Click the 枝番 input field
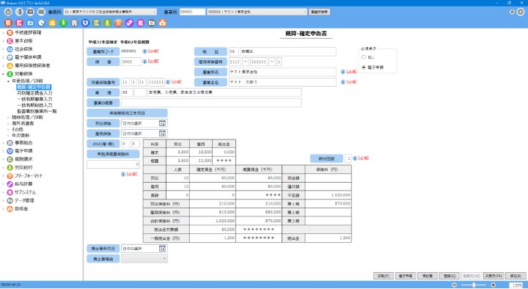 tap(131, 62)
